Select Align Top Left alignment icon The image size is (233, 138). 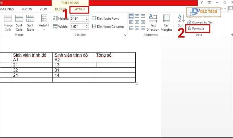[131, 16]
